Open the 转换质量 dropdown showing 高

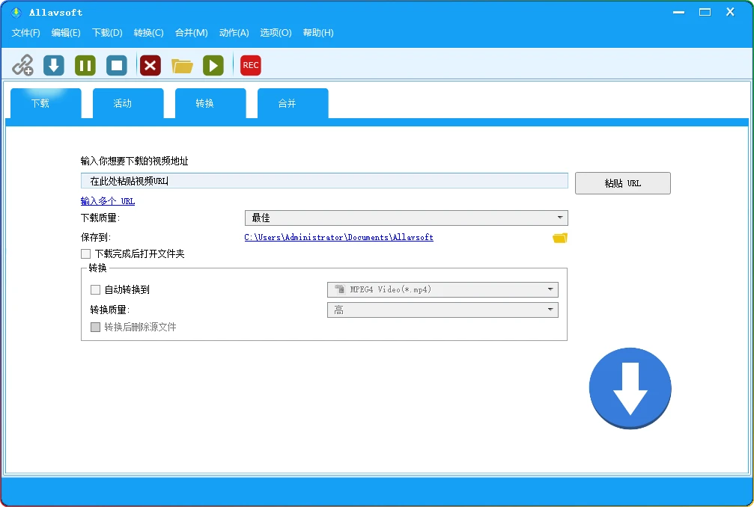point(443,310)
